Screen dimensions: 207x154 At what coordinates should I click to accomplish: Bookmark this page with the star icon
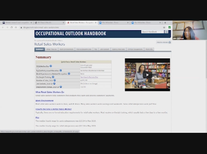coord(164,27)
